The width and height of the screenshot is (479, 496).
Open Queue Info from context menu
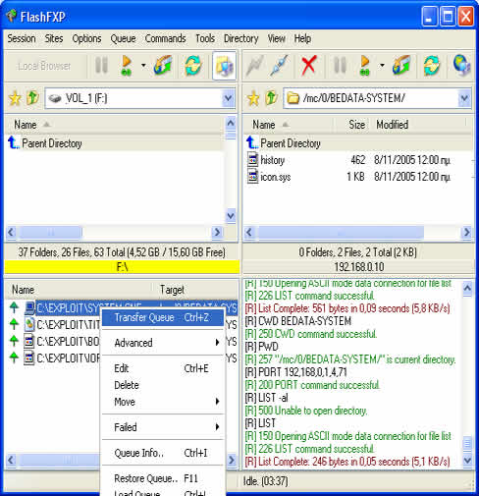coord(163,453)
